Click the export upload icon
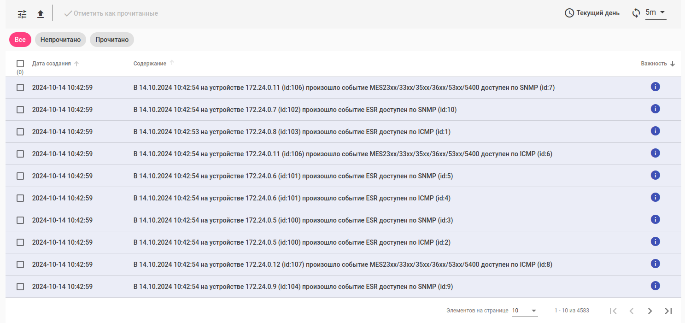685x323 pixels. coord(41,14)
